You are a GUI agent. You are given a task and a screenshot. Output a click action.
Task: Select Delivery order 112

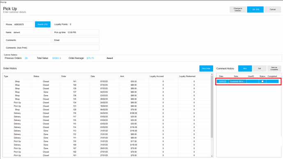pyautogui.click(x=107, y=134)
